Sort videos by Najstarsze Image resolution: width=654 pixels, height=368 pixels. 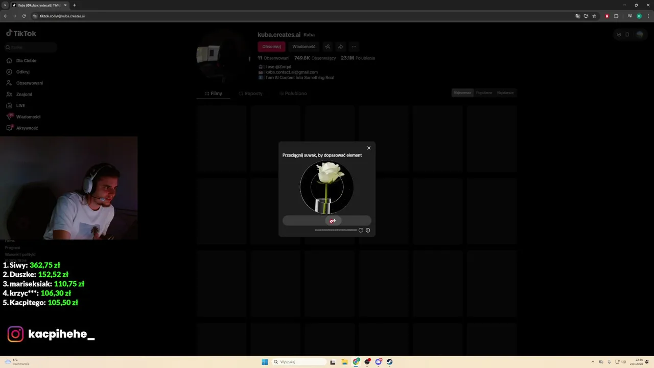click(x=505, y=93)
